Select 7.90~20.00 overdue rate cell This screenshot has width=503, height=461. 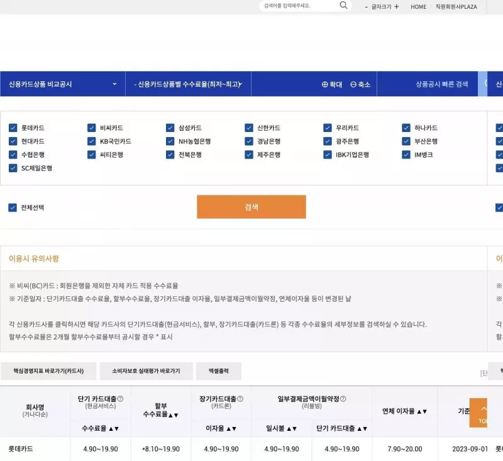tap(404, 449)
